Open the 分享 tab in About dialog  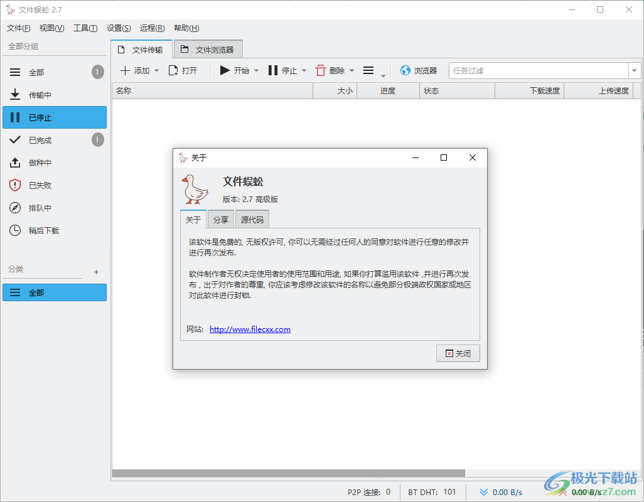[x=220, y=219]
